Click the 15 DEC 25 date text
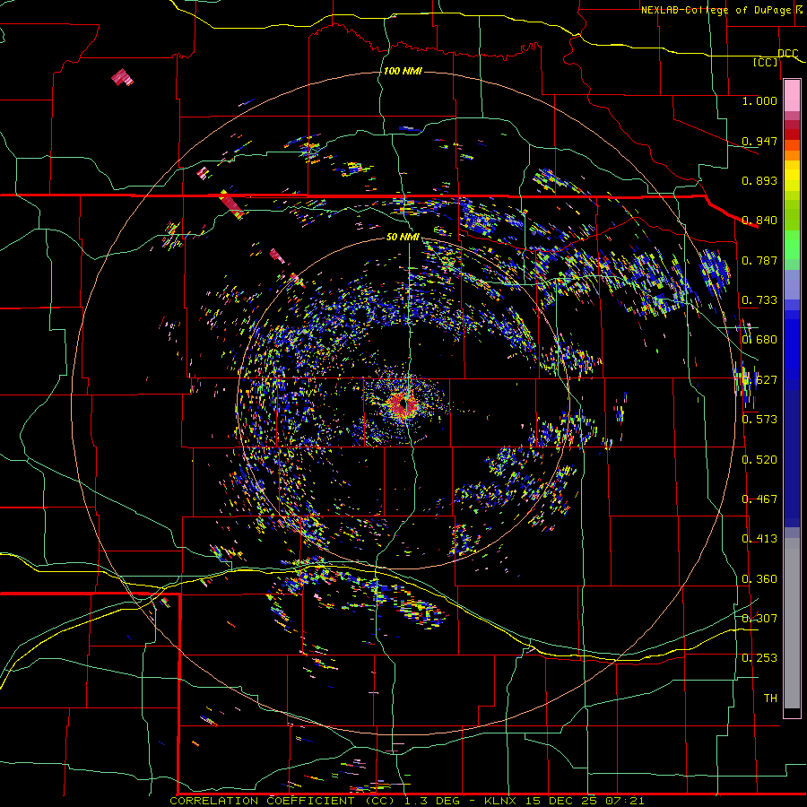This screenshot has height=807, width=807. pyautogui.click(x=561, y=801)
